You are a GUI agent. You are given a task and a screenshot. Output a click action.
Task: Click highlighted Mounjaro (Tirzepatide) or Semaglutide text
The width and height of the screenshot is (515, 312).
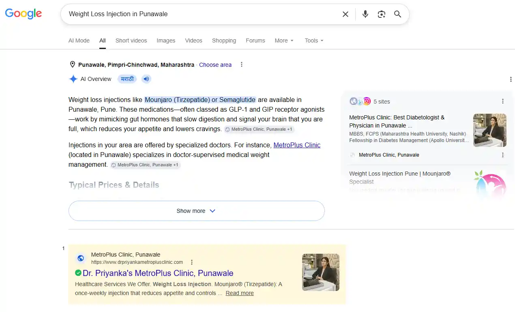point(200,100)
